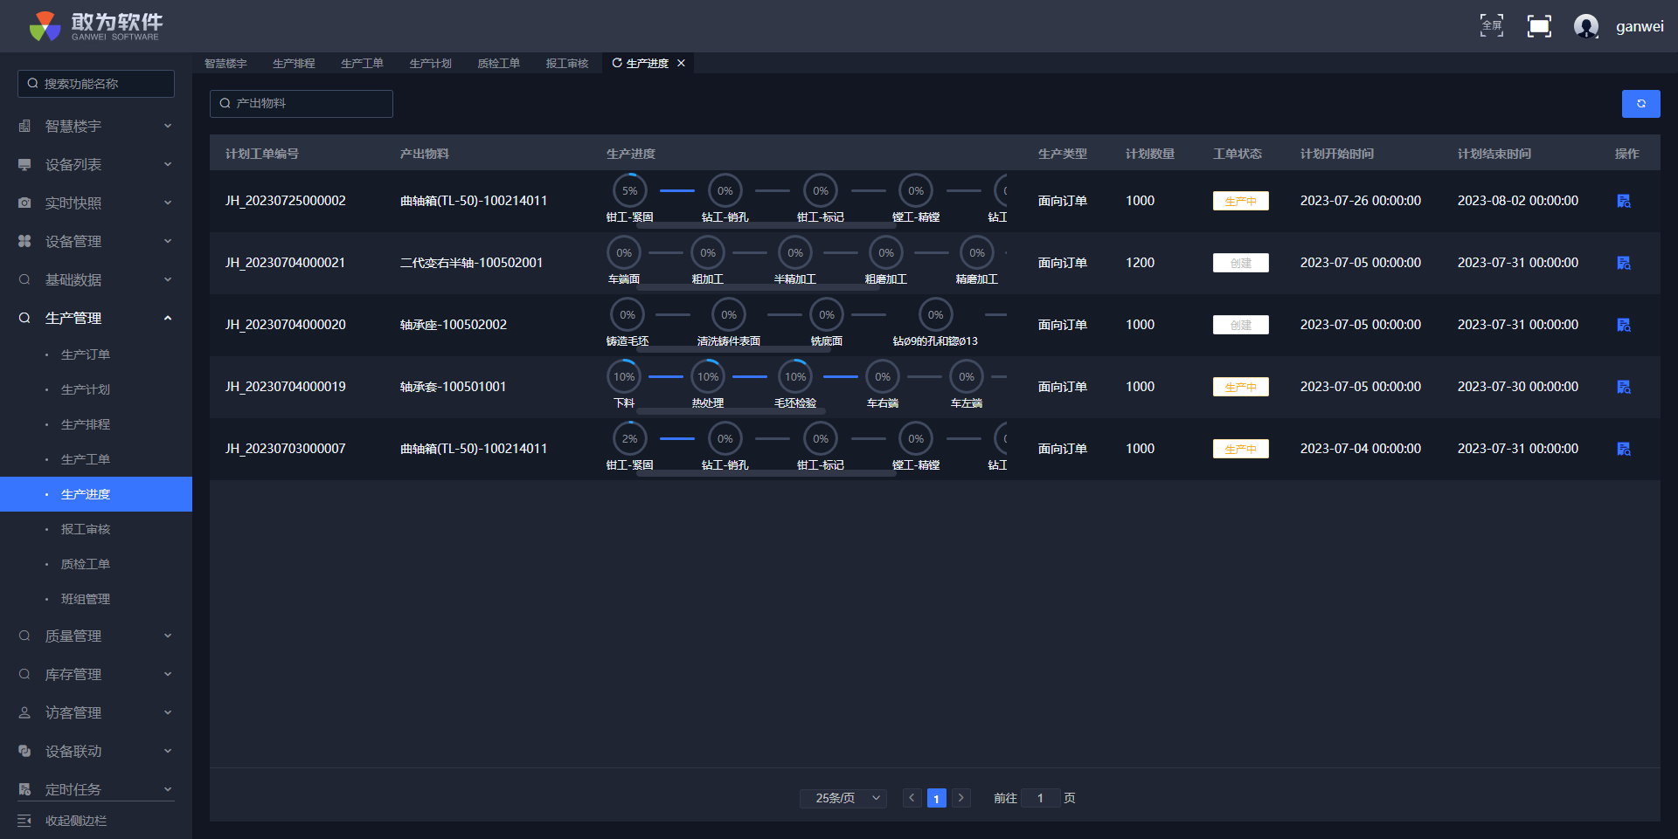Open details icon for JH_20230725000002
Viewport: 1678px width, 839px height.
coord(1623,201)
